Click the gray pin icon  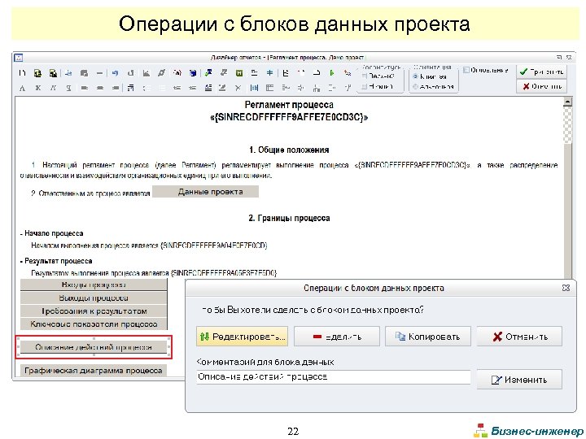[x=224, y=73]
